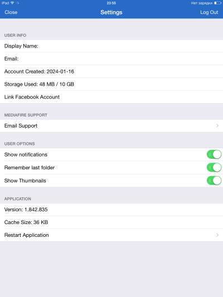The height and width of the screenshot is (297, 223).
Task: Tap the Cache Size row
Action: 111,222
